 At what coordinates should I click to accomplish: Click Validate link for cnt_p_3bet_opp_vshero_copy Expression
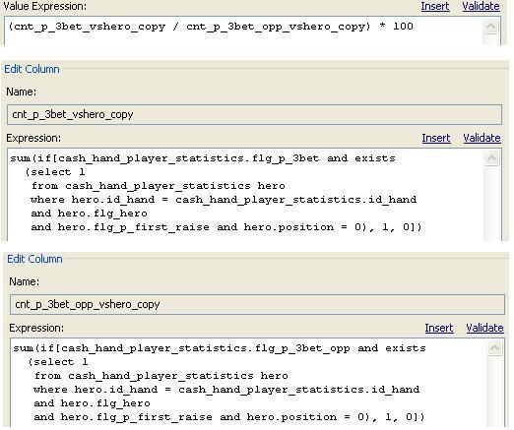[484, 328]
